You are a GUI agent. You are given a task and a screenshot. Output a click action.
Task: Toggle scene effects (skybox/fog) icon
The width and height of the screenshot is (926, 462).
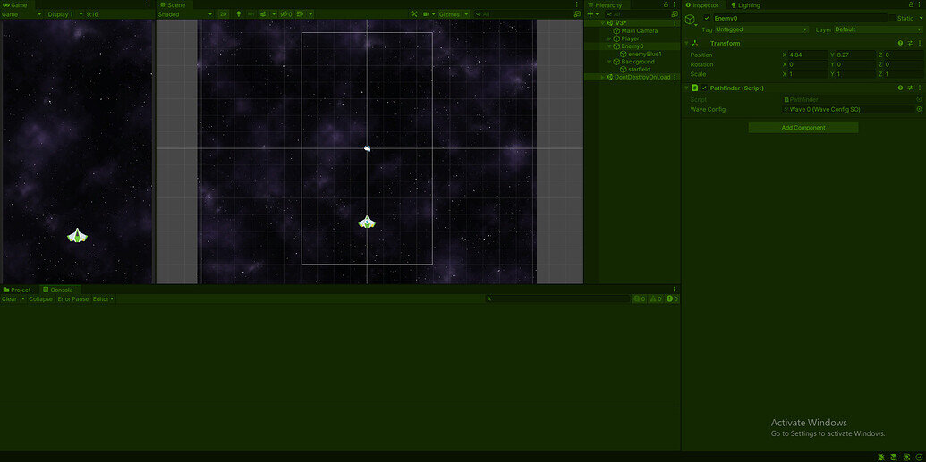coord(263,14)
